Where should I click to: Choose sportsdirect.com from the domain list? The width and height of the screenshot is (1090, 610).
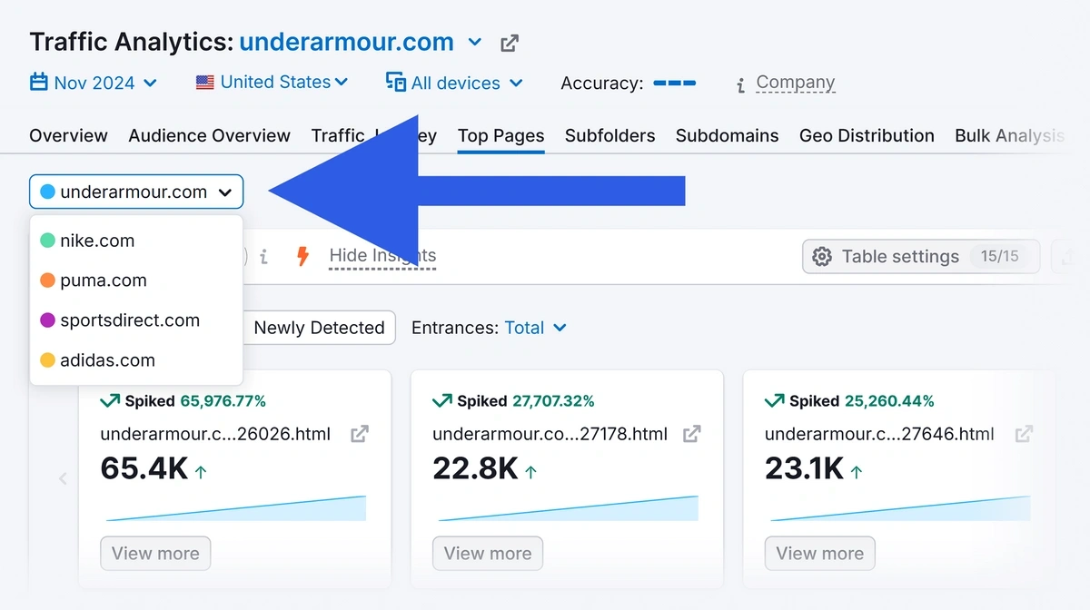click(x=136, y=320)
